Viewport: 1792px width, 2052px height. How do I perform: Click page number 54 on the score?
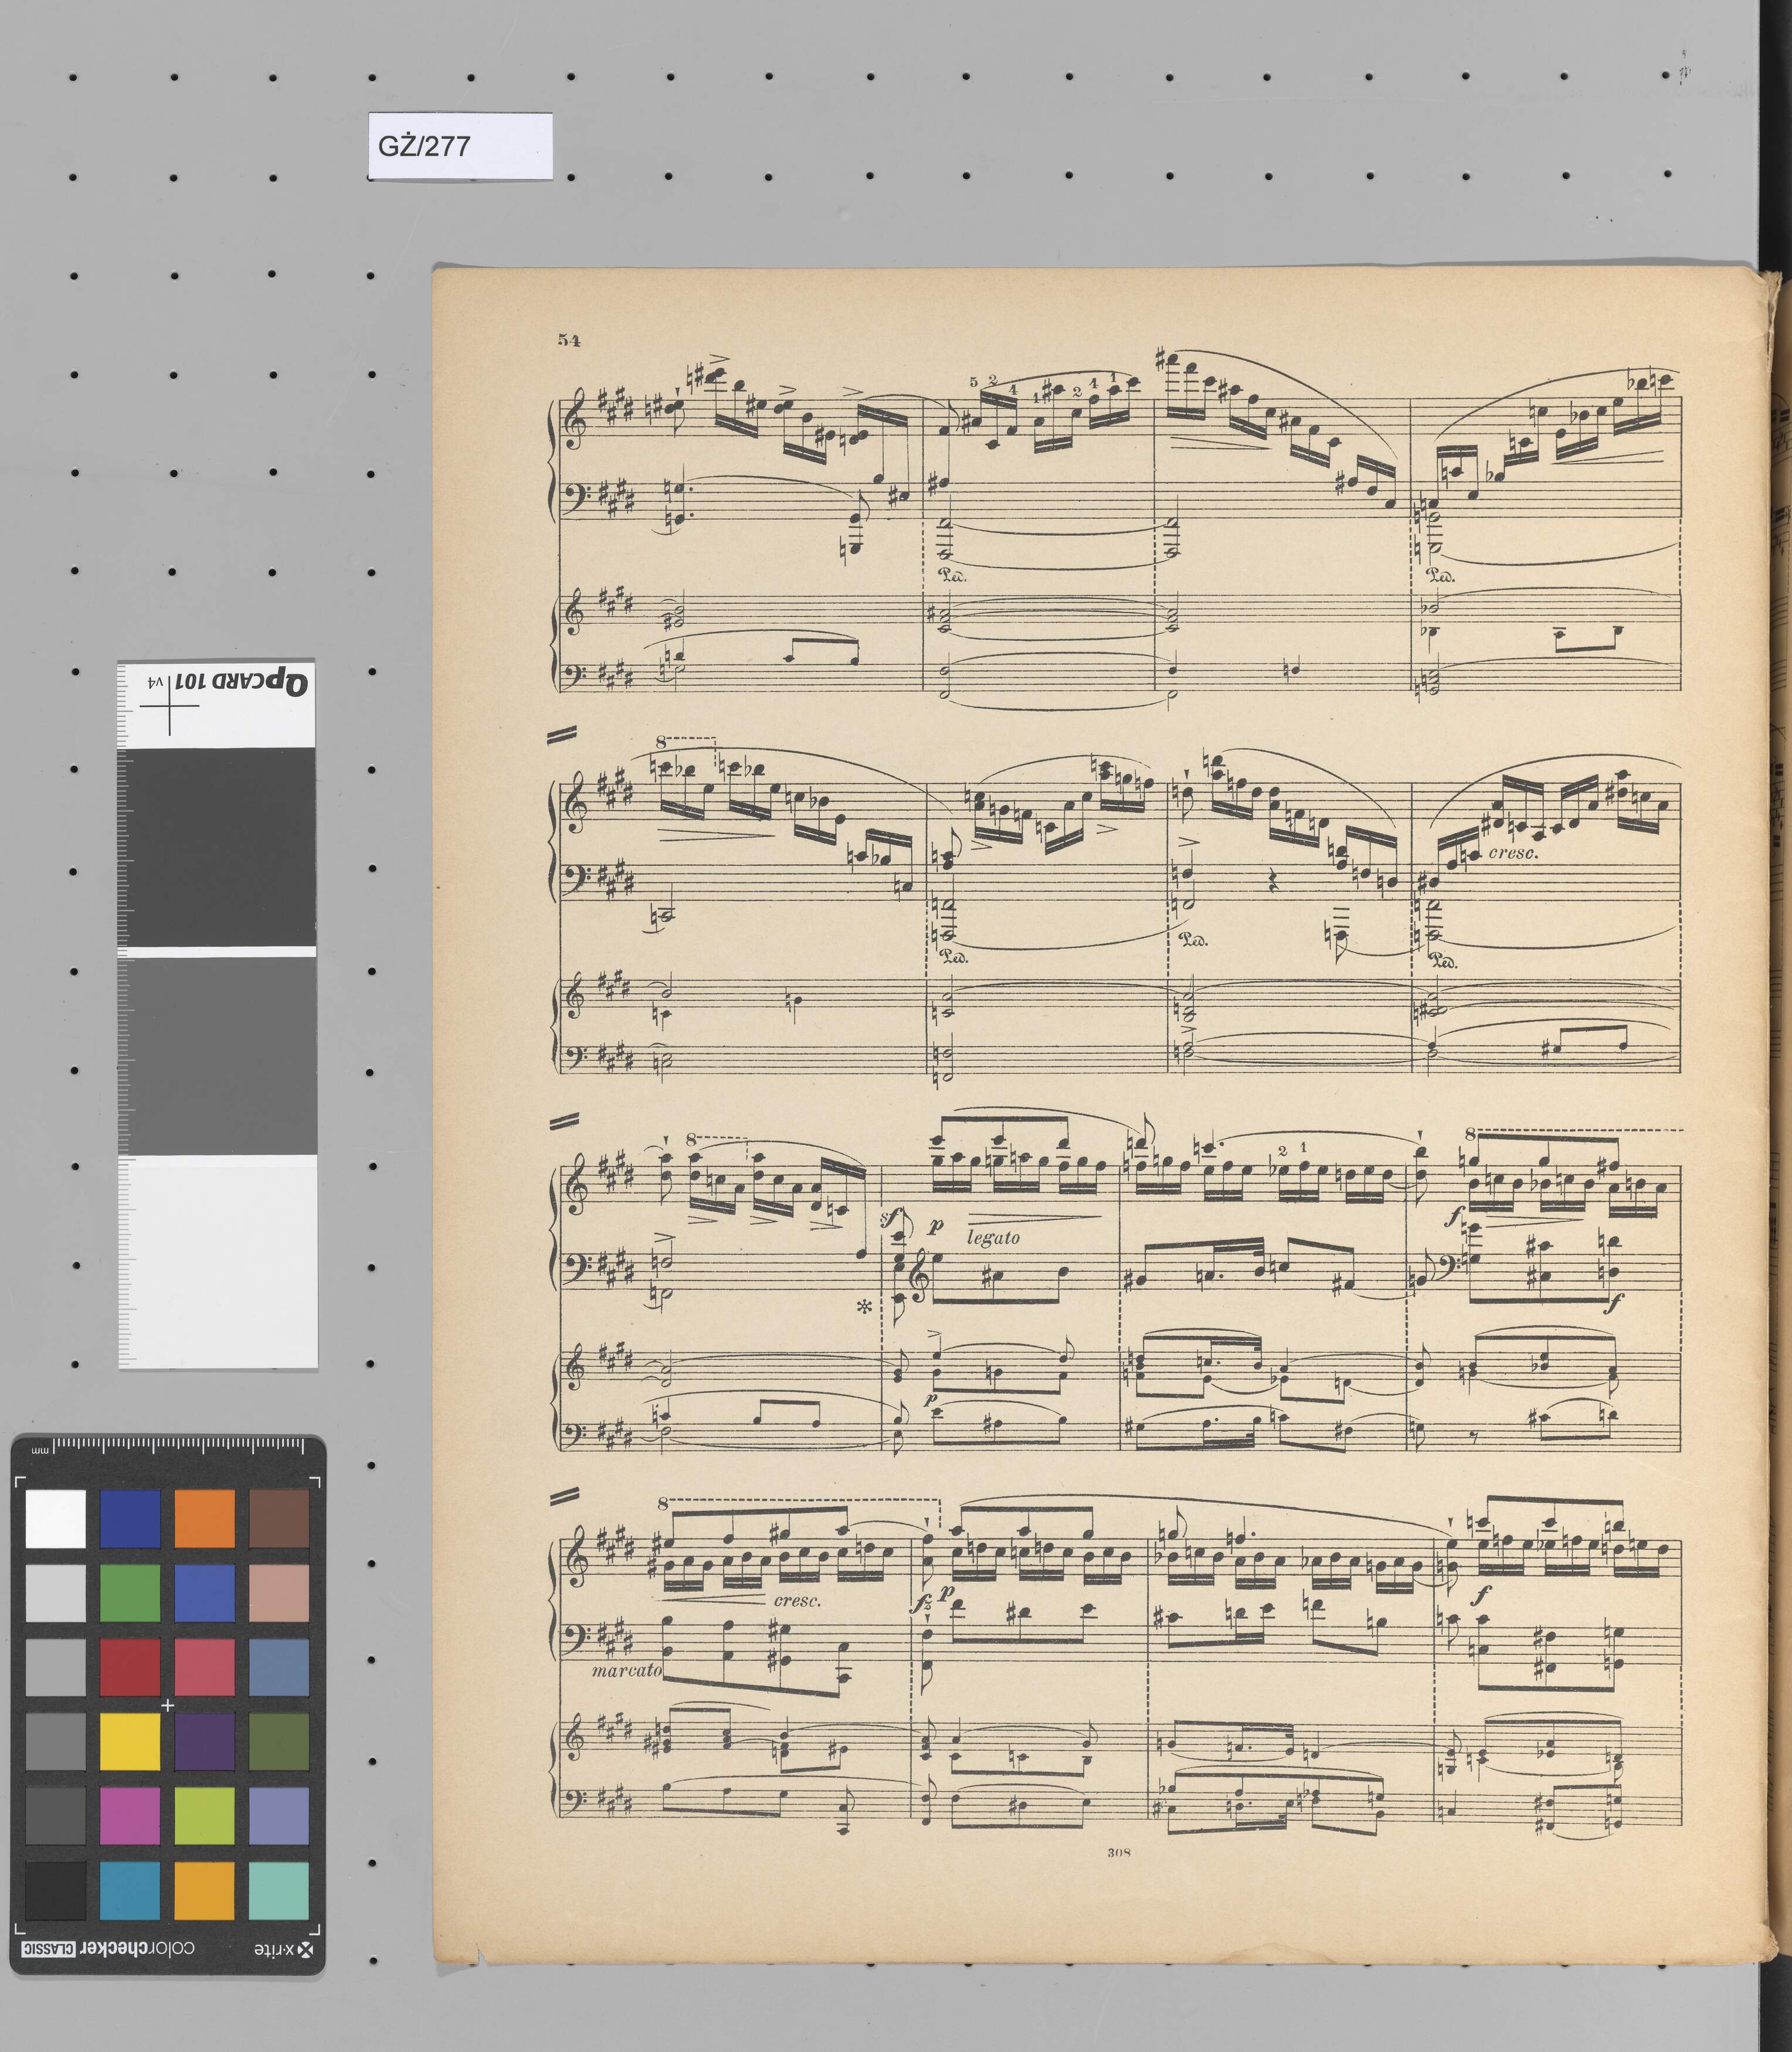(x=569, y=340)
